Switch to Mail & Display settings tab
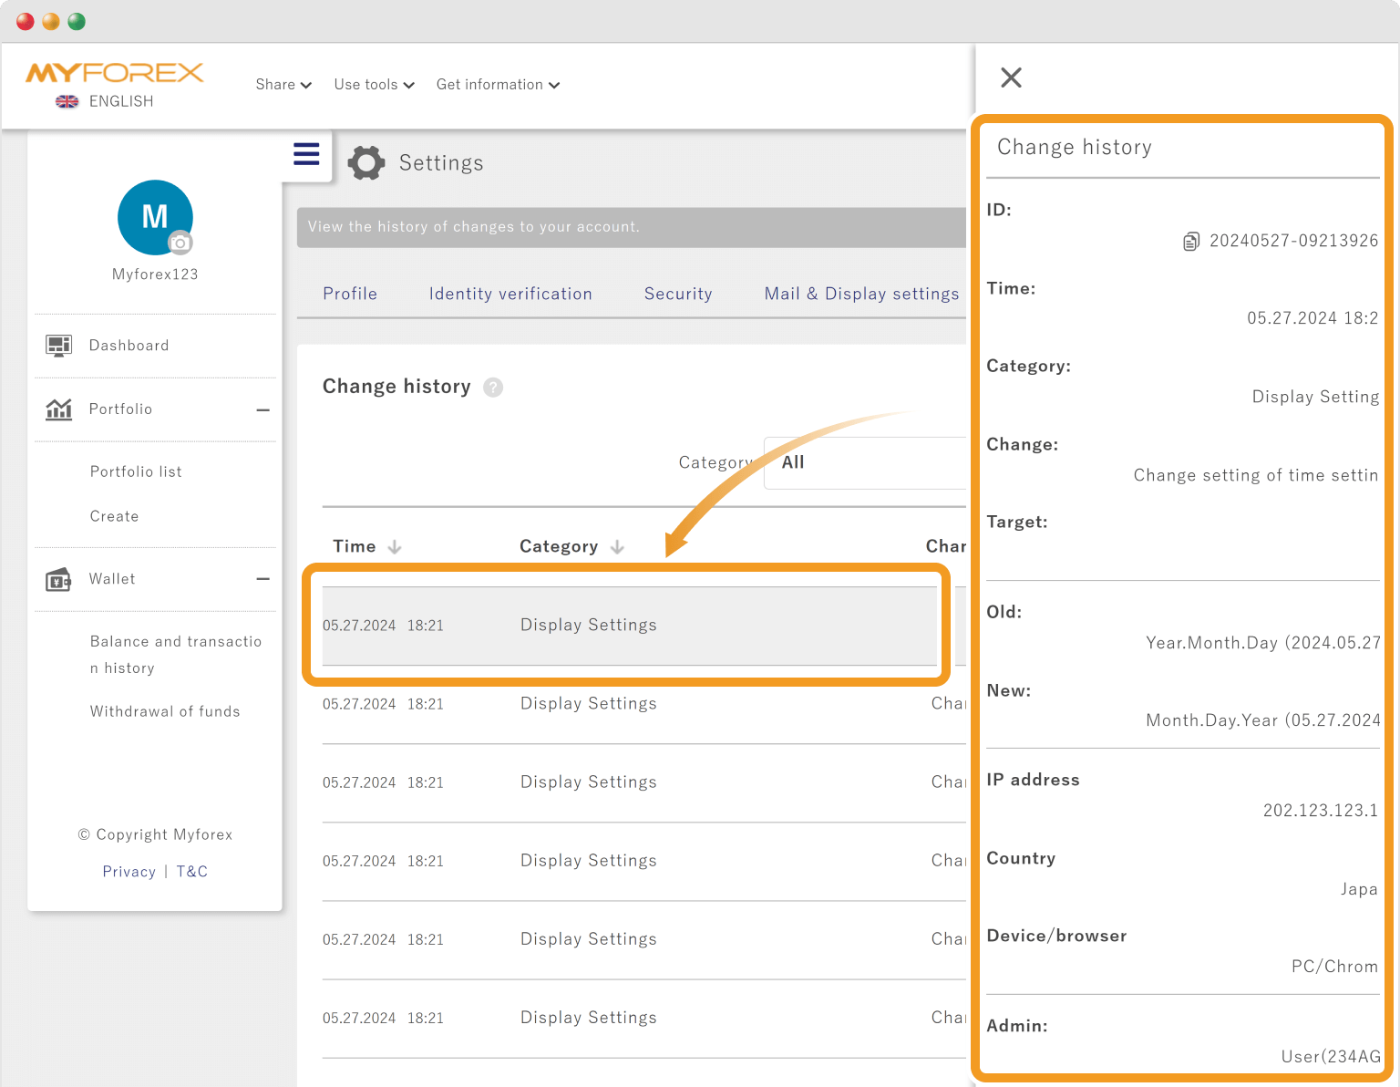Viewport: 1400px width, 1087px height. 861,294
